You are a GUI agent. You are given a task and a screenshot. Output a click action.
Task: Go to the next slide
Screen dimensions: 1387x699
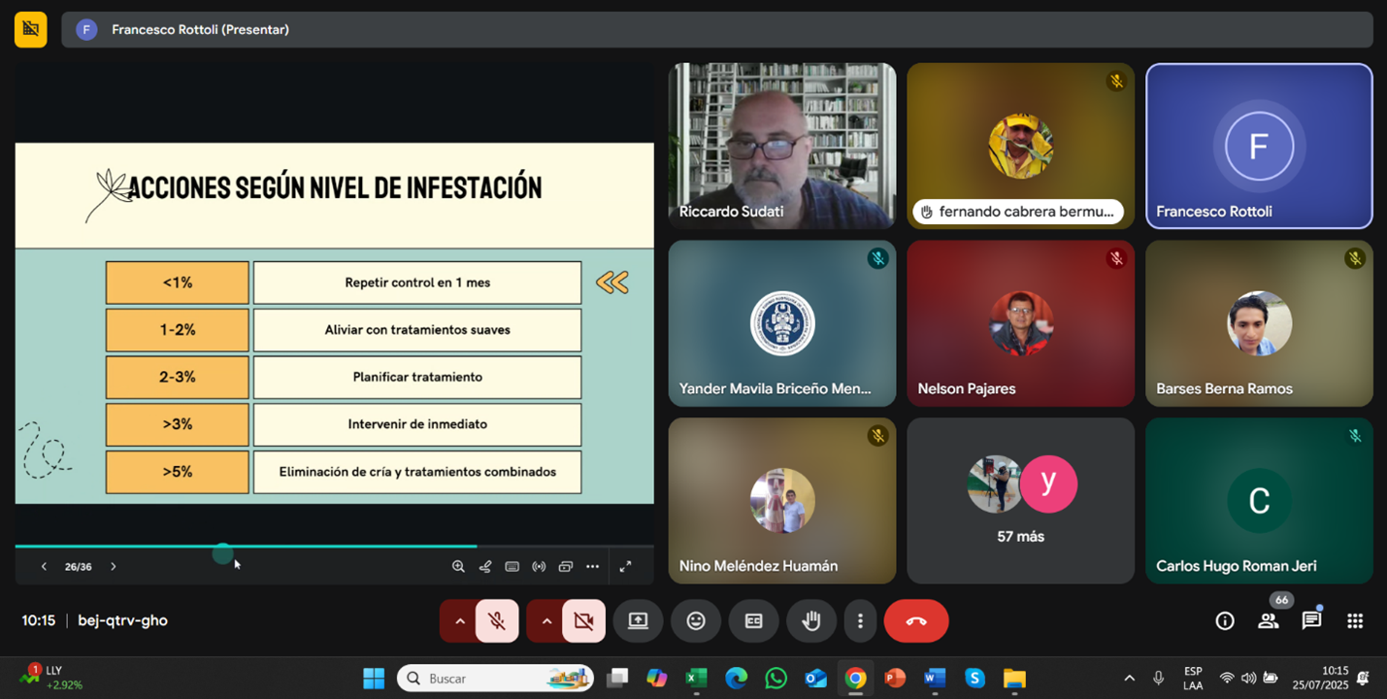coord(114,567)
